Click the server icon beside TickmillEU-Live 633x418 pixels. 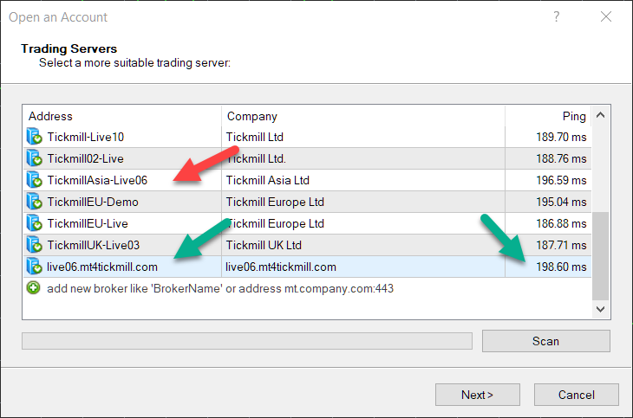tap(35, 223)
